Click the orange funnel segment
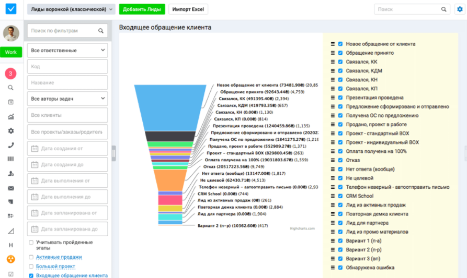The width and height of the screenshot is (467, 278). [170, 180]
